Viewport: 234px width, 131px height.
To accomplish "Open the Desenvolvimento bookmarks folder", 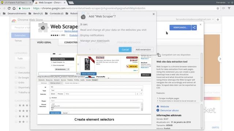I will pyautogui.click(x=15, y=13).
